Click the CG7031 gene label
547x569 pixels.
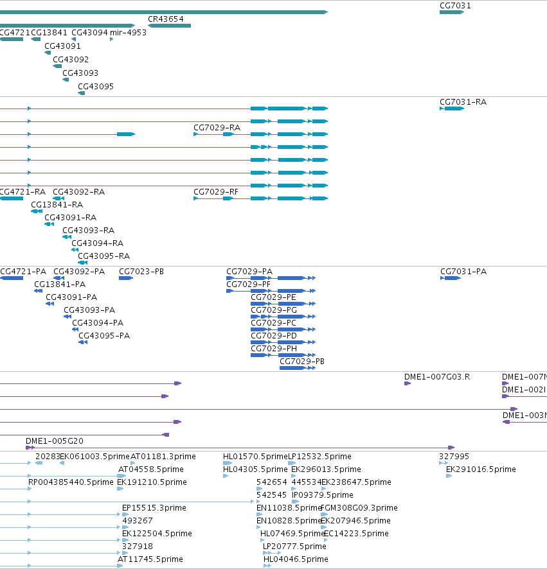[455, 6]
